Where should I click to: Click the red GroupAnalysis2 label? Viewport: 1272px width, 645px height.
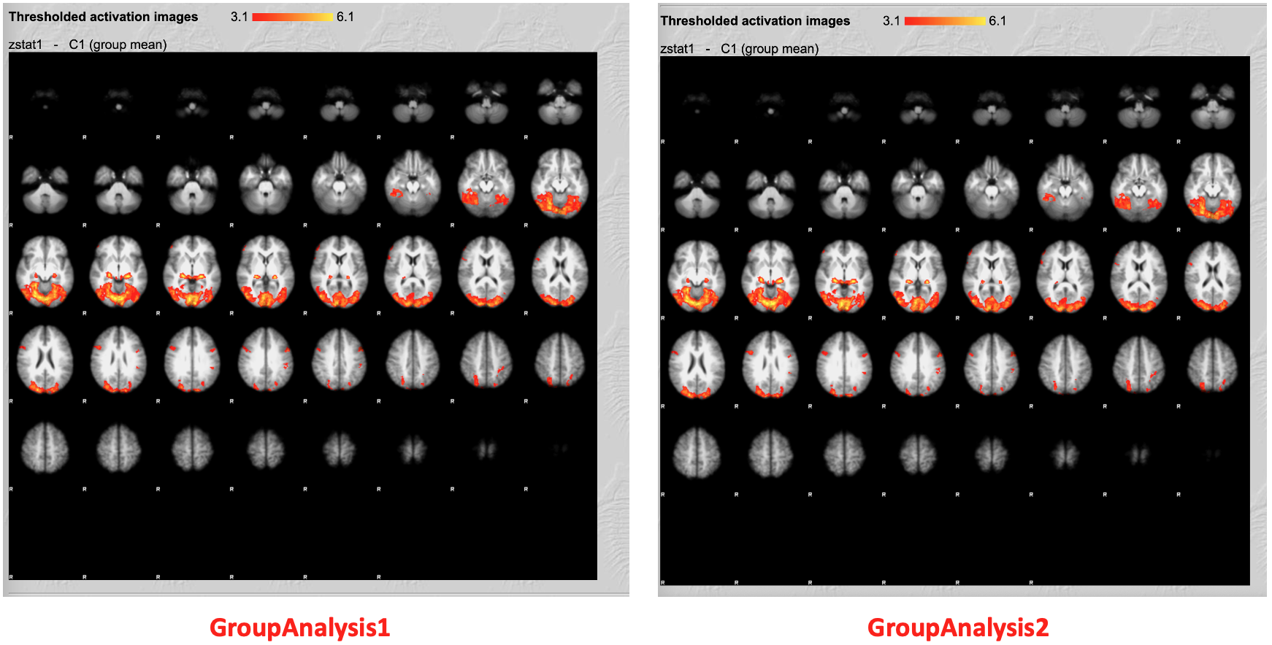(x=958, y=627)
